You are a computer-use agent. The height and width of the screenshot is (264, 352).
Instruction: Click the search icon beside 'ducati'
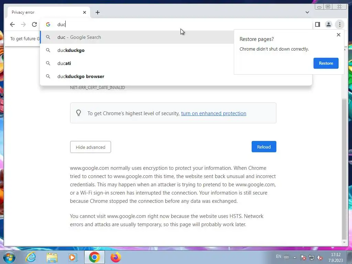(x=48, y=63)
